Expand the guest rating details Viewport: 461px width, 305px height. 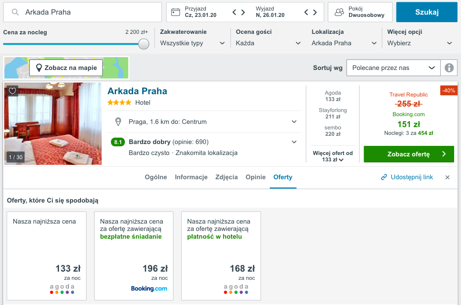[294, 142]
